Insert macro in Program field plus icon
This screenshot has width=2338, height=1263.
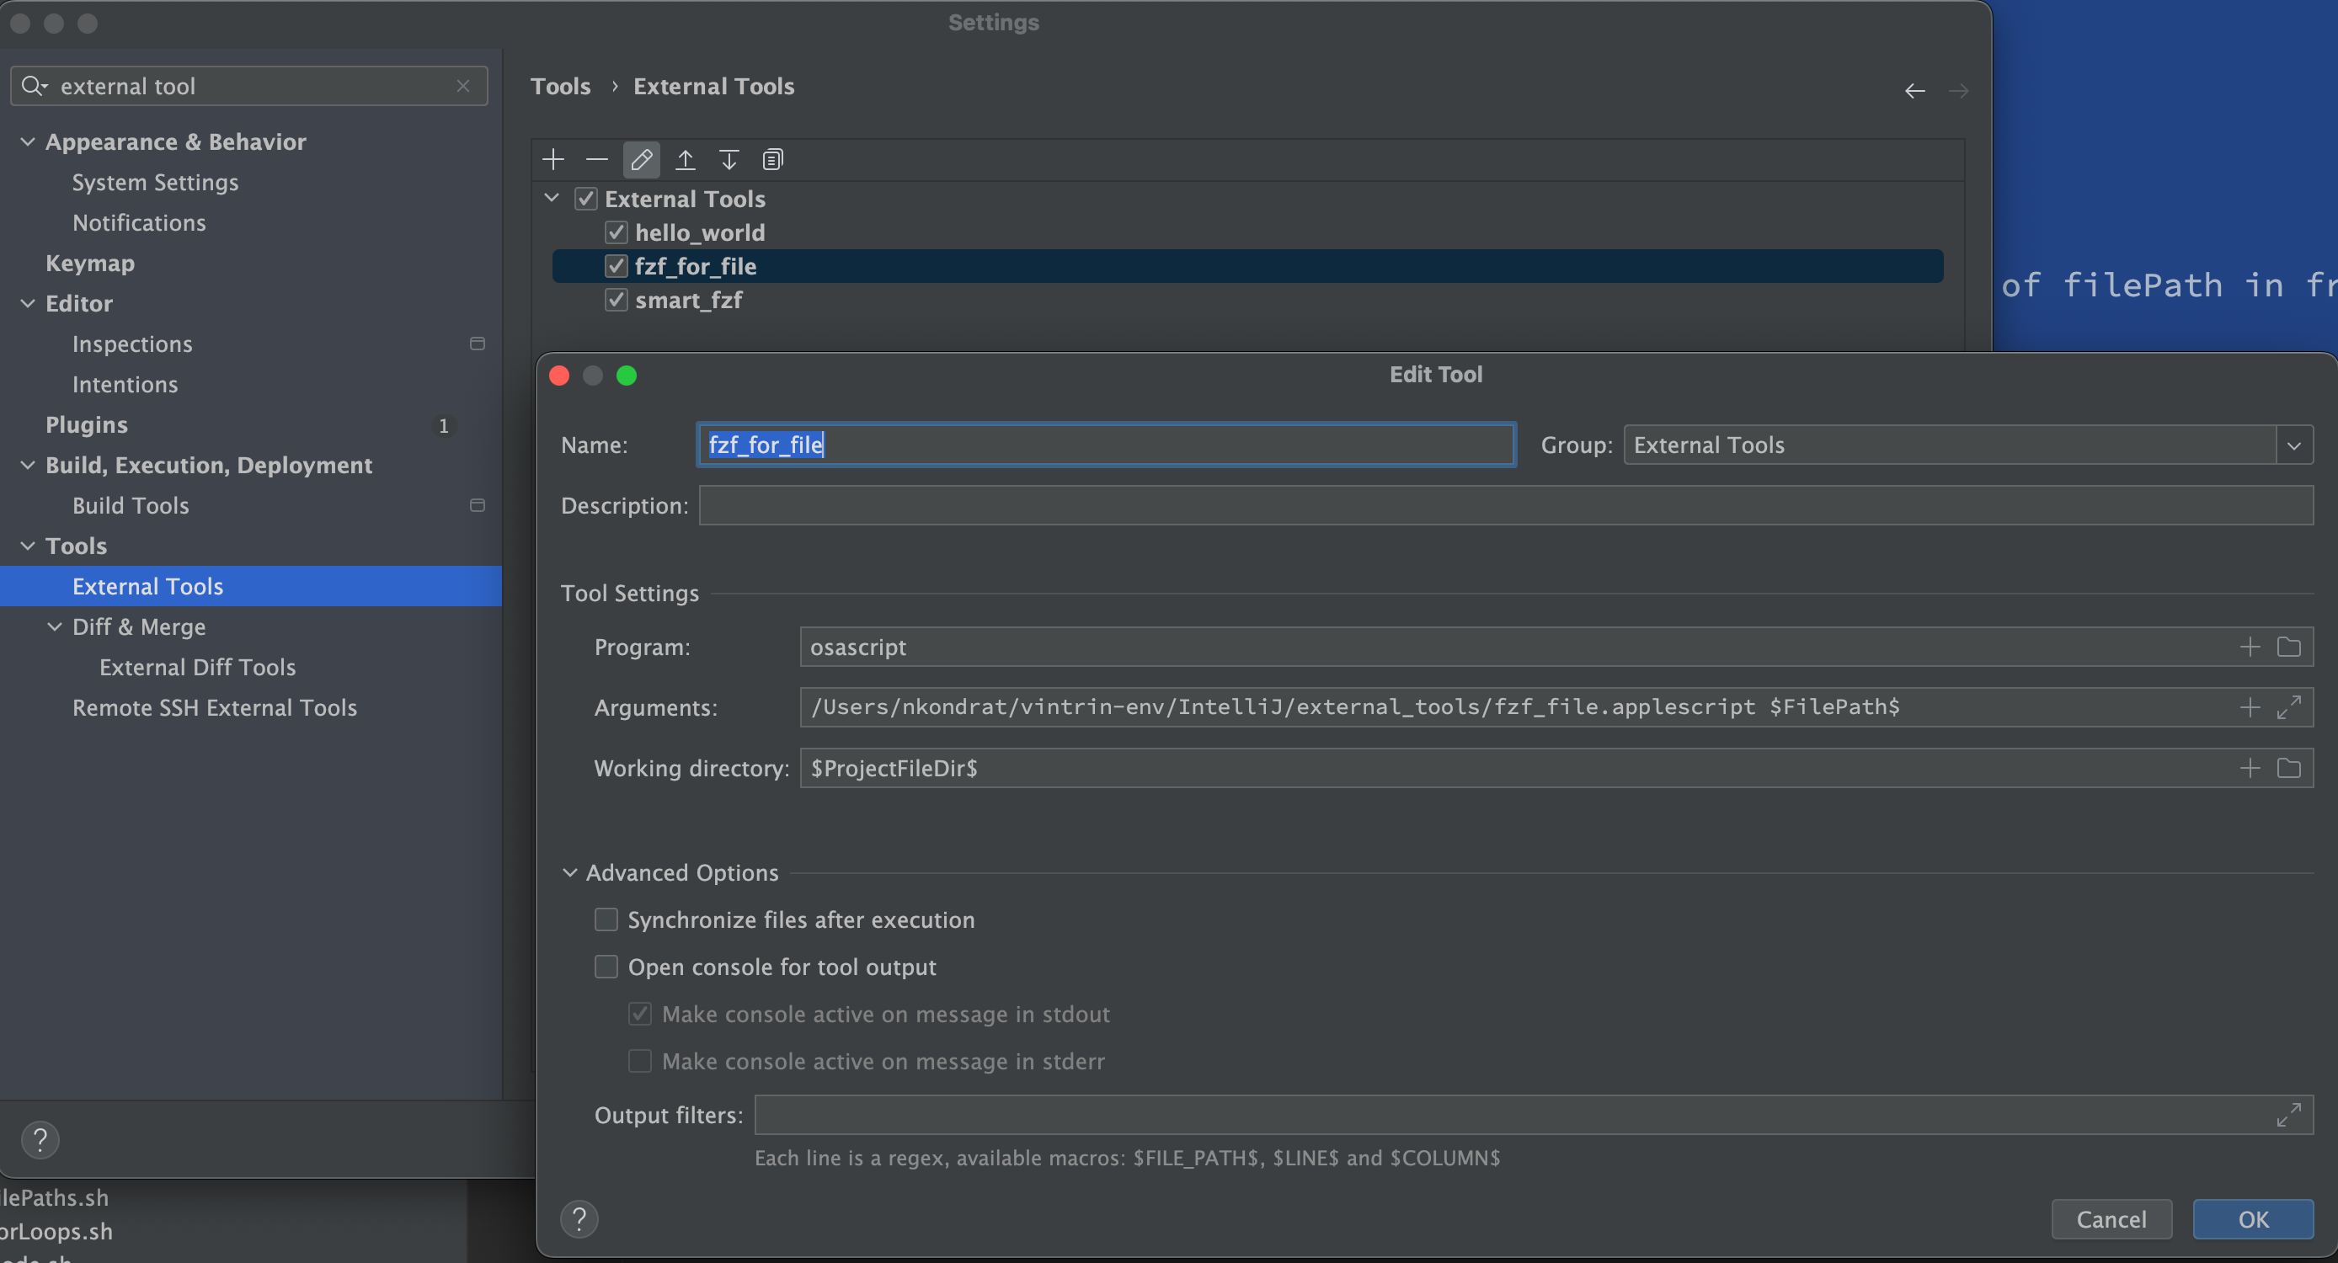coord(2250,647)
